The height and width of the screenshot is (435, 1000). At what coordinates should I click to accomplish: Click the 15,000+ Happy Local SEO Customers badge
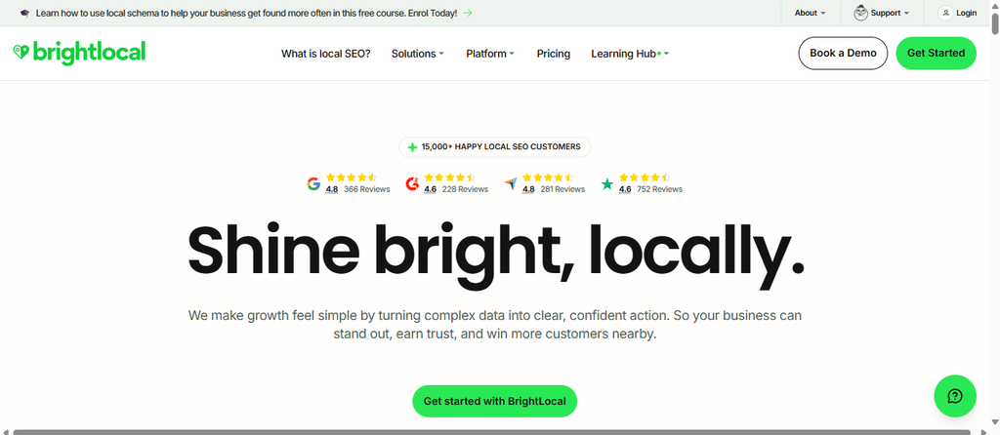[494, 147]
